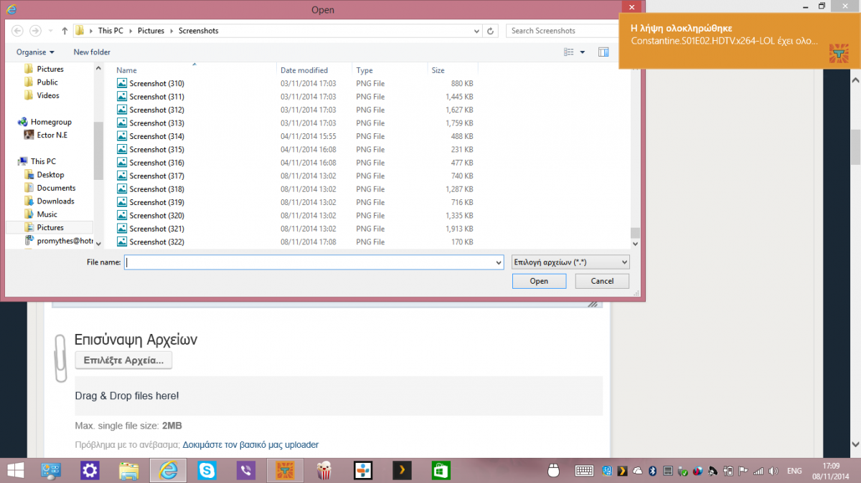
Task: Expand the change view options arrow
Action: [583, 52]
